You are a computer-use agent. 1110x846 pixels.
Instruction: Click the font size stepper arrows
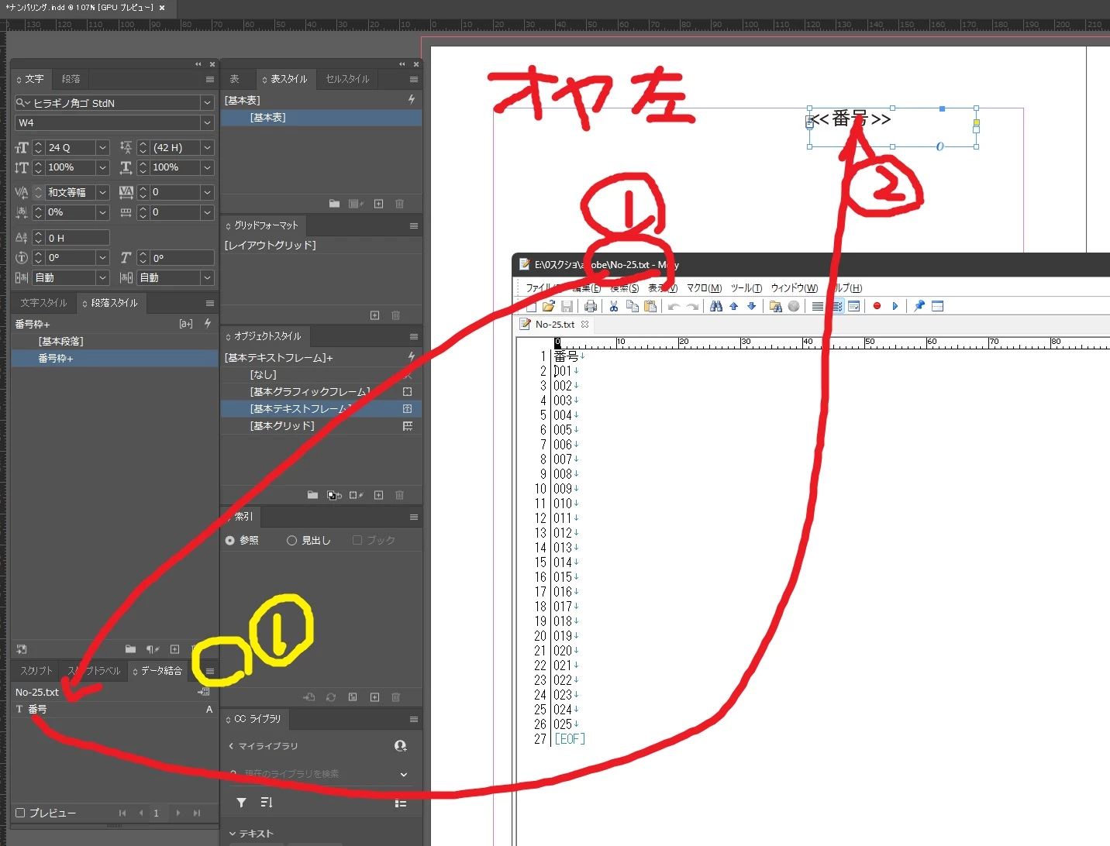(x=38, y=147)
